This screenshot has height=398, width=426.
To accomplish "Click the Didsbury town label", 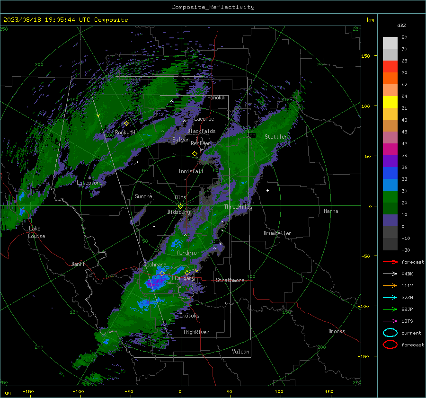I will [x=178, y=212].
